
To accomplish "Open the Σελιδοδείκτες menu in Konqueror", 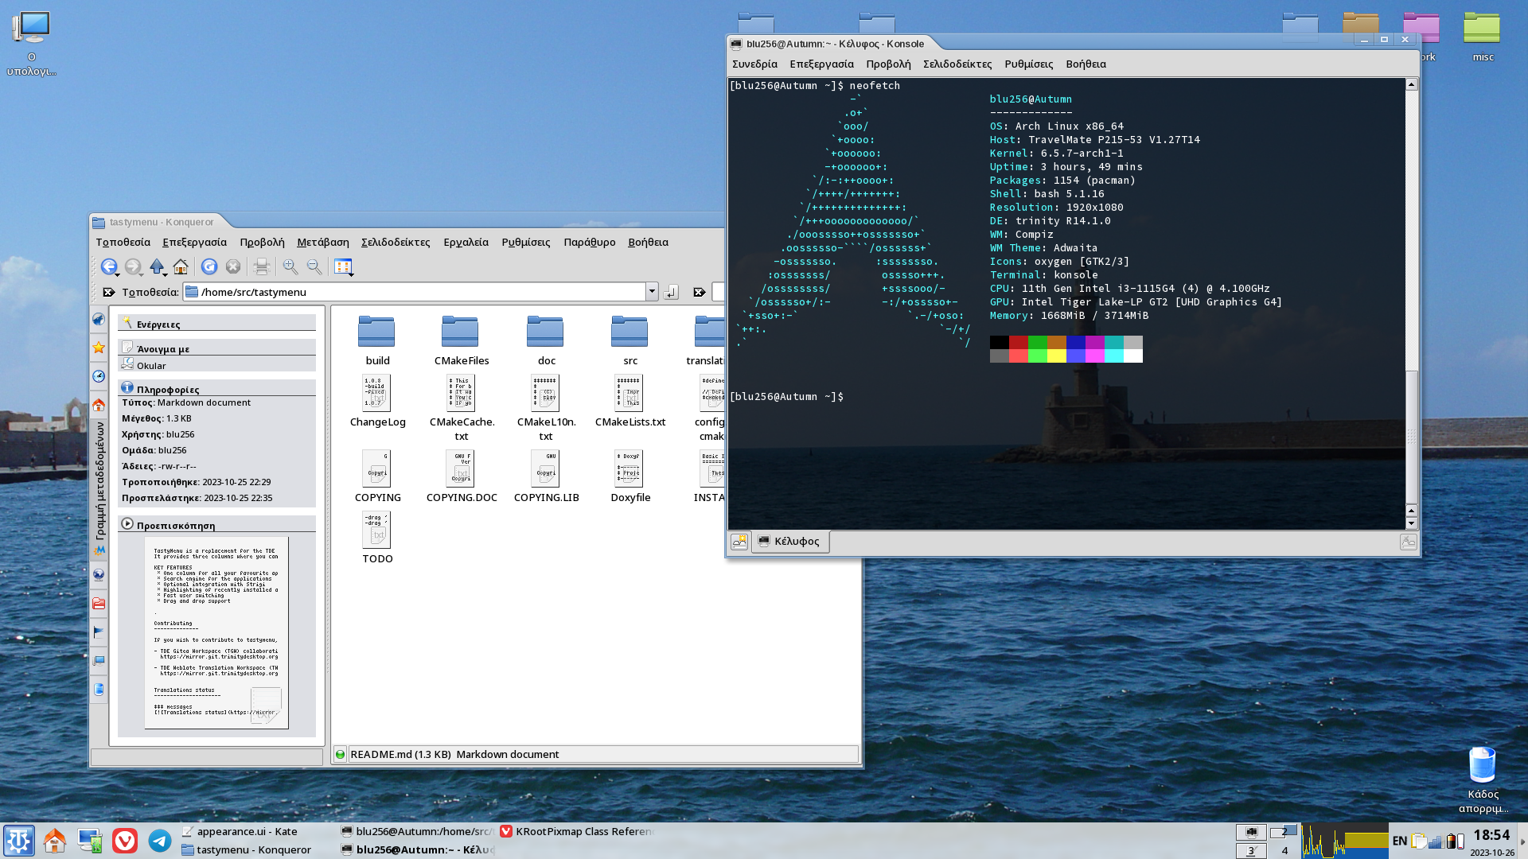I will click(x=395, y=242).
